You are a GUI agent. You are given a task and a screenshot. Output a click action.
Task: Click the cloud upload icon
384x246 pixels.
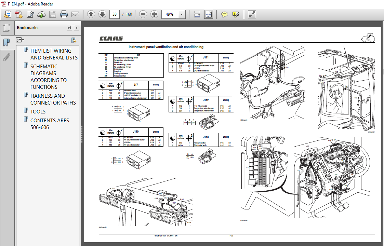(41, 14)
